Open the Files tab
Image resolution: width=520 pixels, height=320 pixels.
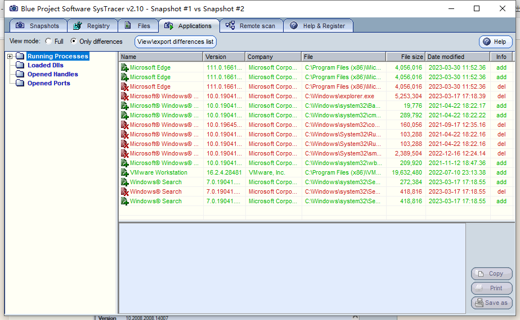point(138,26)
